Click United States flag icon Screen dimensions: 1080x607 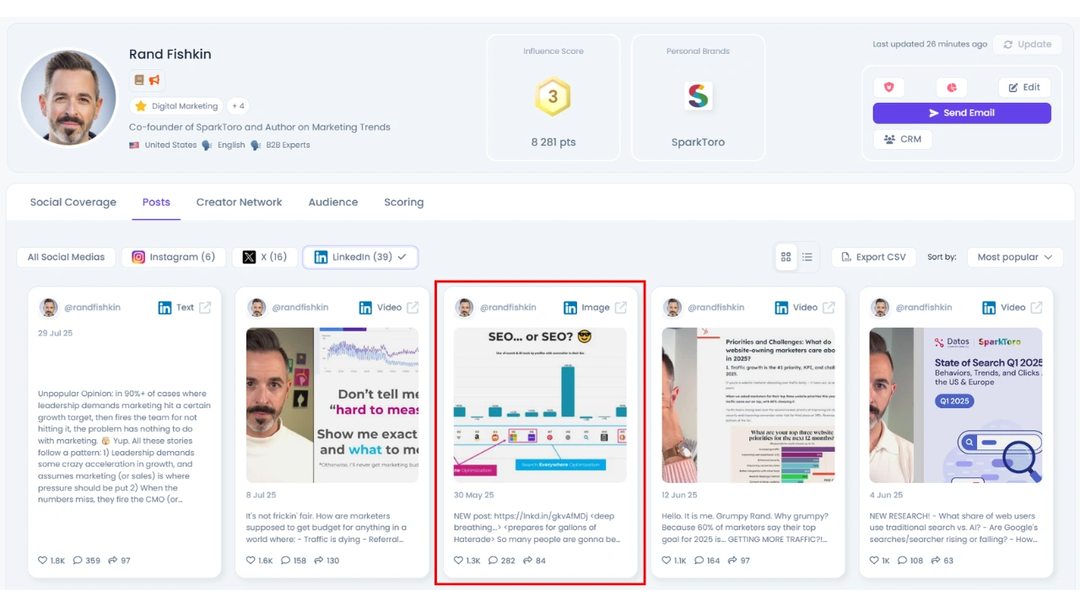click(x=134, y=145)
